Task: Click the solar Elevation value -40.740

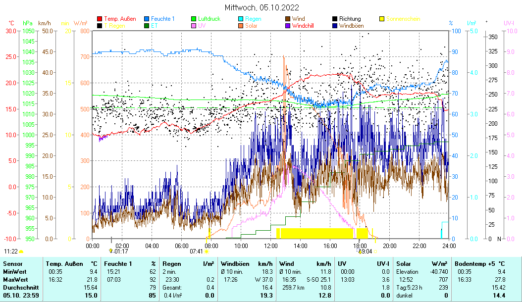Action: 439,272
